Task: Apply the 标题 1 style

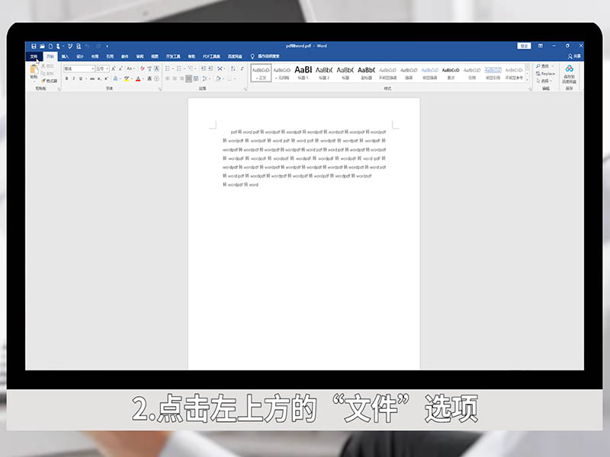Action: click(304, 72)
